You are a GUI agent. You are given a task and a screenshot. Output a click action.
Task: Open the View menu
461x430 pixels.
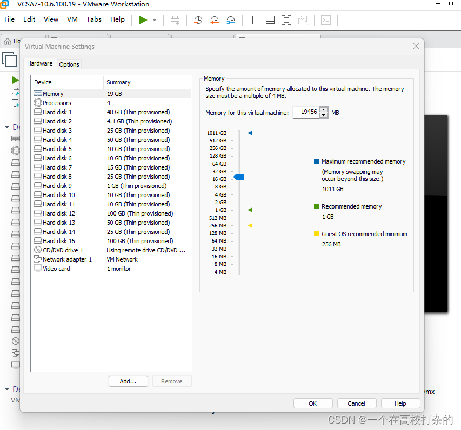coord(51,19)
